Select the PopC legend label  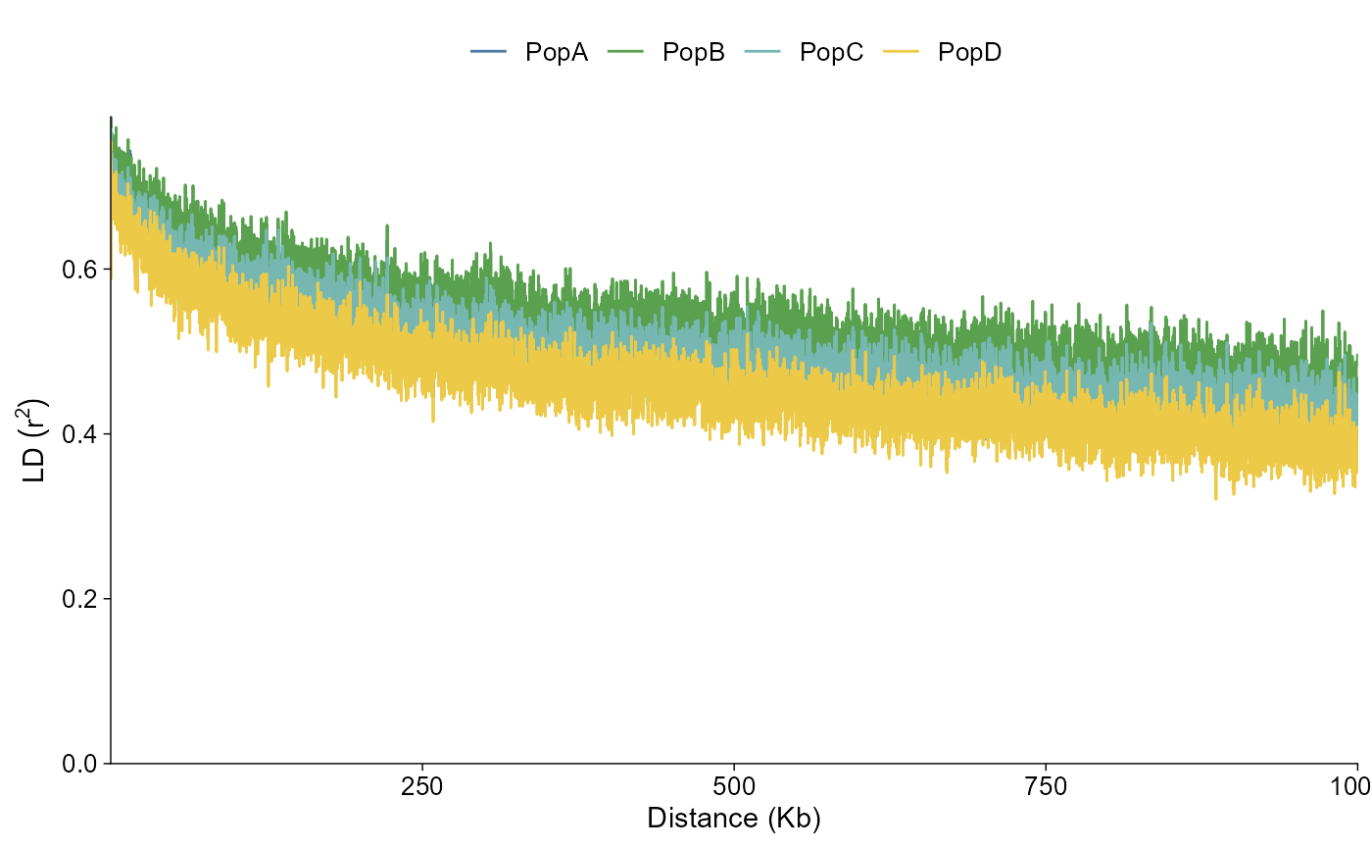(x=832, y=53)
